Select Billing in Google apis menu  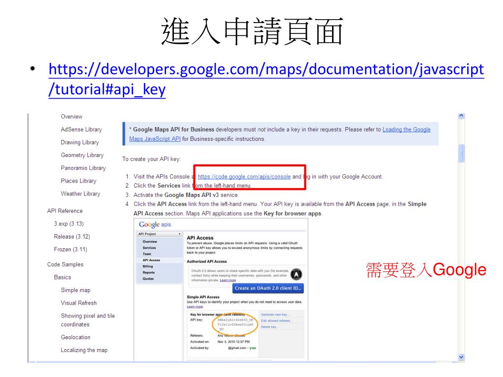click(x=147, y=266)
